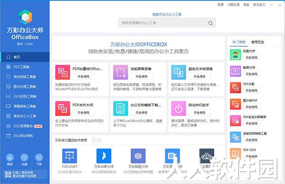
Task: Click the 更多办公小工具 sidebar icon
Action: point(8,116)
